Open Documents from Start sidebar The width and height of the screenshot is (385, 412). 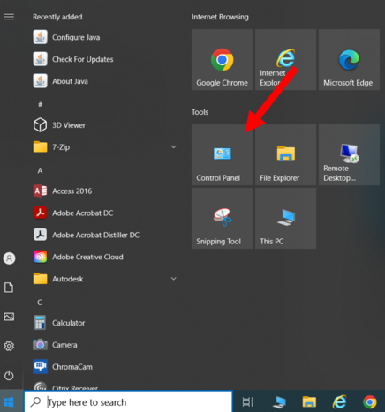click(x=9, y=288)
